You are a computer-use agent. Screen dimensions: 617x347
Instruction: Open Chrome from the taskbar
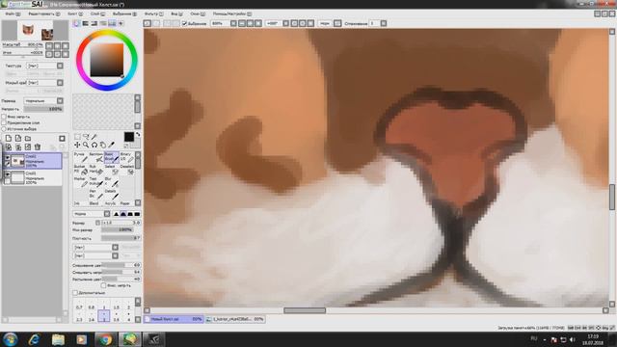click(105, 339)
